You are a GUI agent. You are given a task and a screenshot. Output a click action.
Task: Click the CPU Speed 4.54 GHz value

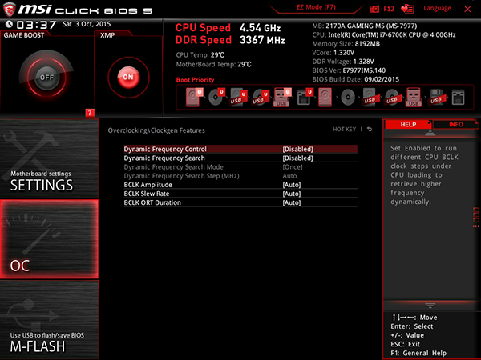260,28
